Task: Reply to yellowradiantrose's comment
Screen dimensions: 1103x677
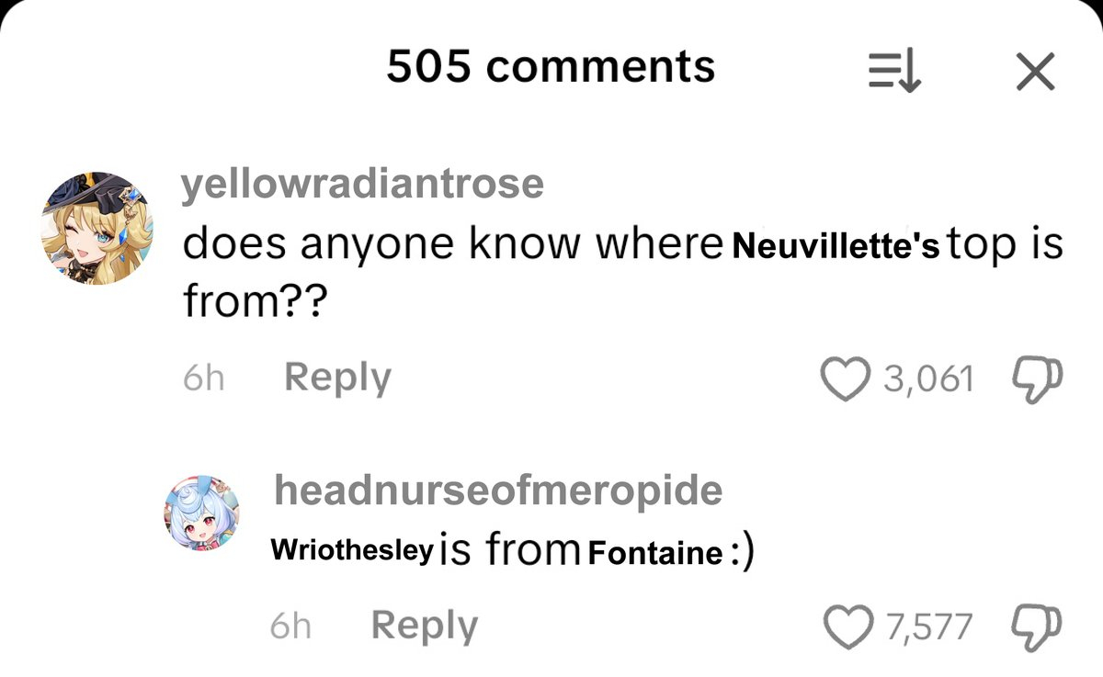Action: point(337,378)
